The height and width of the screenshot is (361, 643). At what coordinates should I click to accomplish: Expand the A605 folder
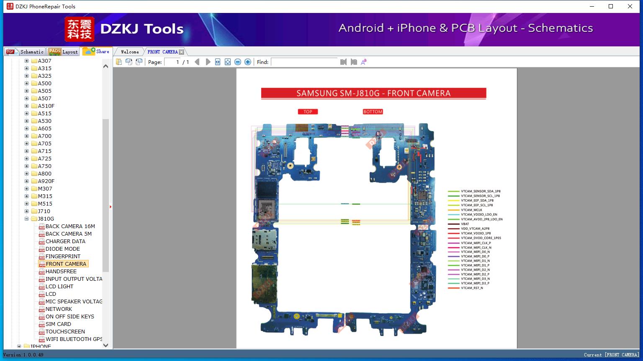tap(26, 129)
